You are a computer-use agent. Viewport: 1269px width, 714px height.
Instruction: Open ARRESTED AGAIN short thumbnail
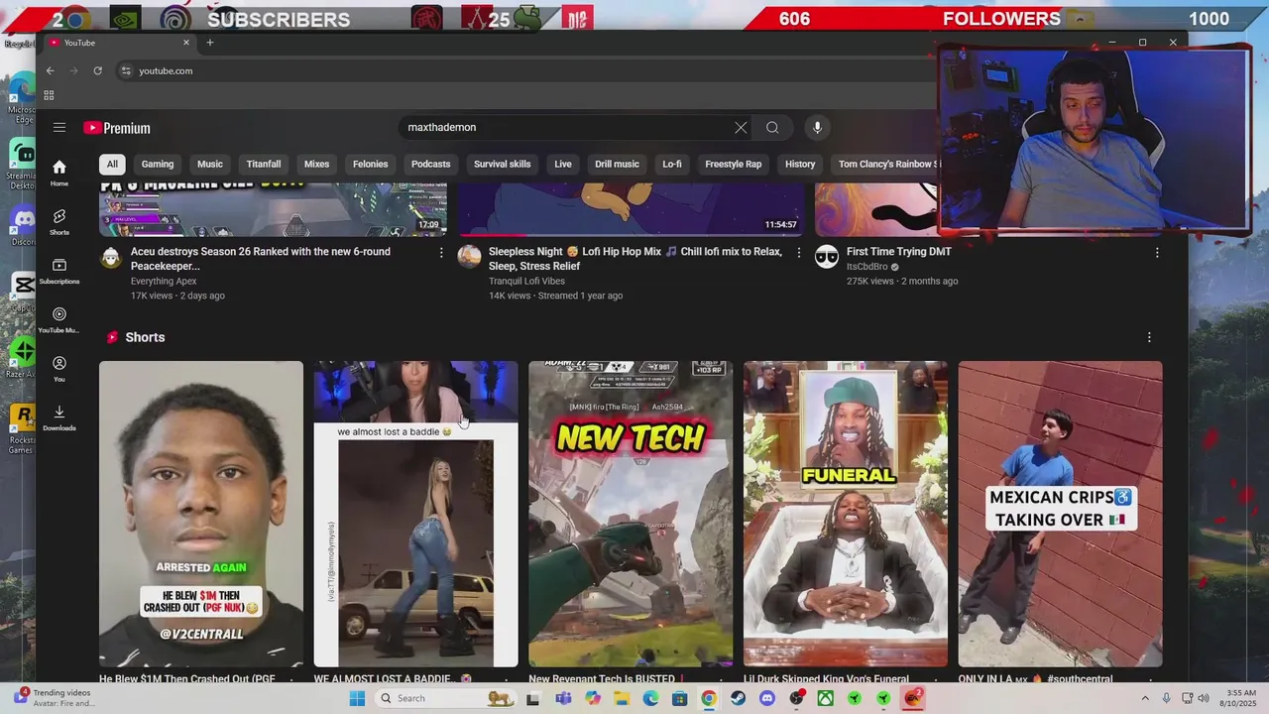201,514
